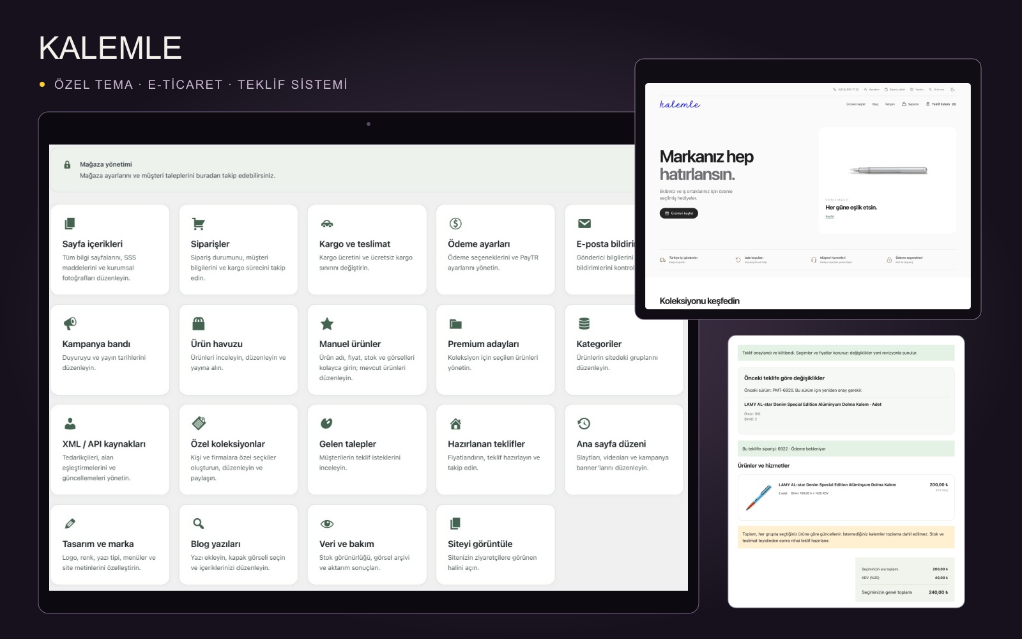This screenshot has height=639, width=1022.
Task: Open the Hazırlanan teklifler home icon
Action: tap(455, 424)
